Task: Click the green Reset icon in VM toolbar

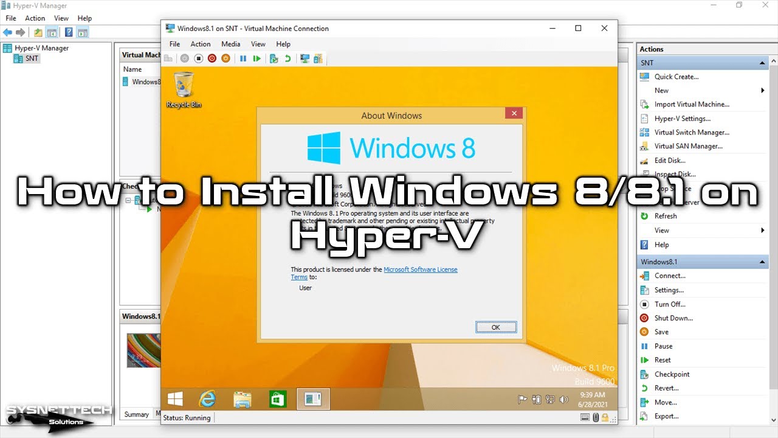Action: pyautogui.click(x=257, y=58)
